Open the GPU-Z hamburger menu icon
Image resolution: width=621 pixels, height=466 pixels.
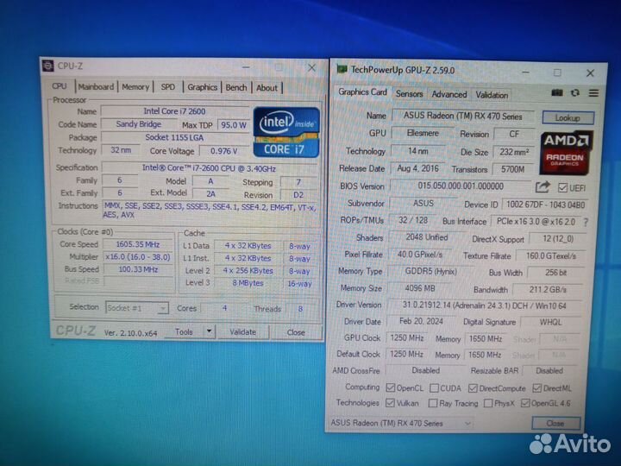(x=593, y=93)
